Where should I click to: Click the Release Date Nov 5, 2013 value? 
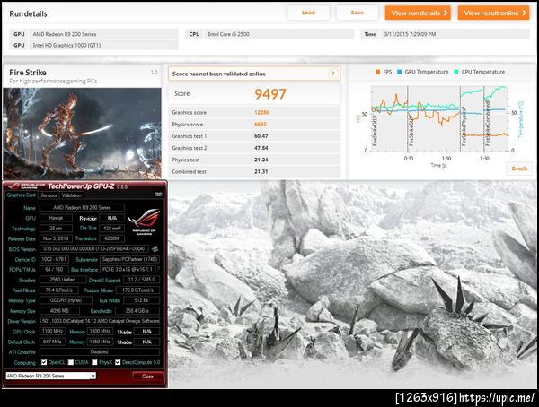56,238
